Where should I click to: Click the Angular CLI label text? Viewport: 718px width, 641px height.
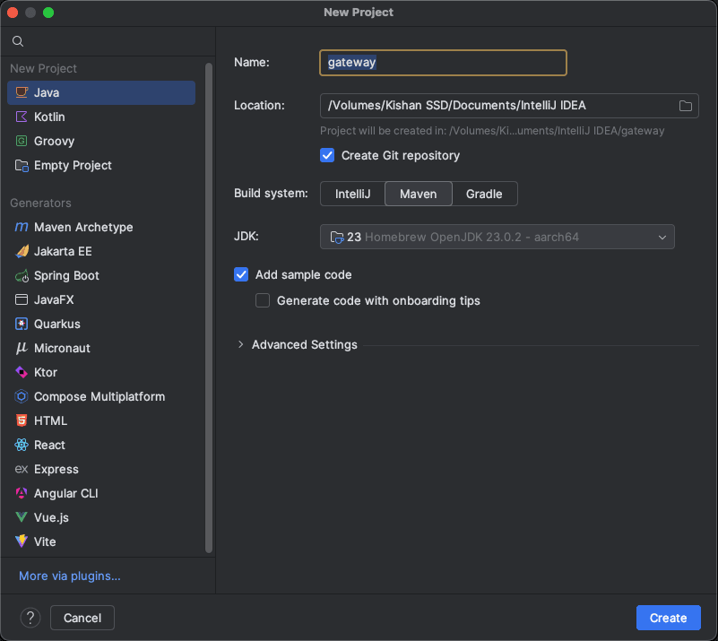click(66, 494)
